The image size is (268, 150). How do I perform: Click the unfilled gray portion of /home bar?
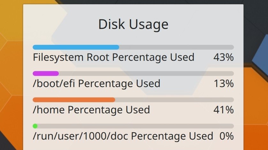click(x=174, y=100)
